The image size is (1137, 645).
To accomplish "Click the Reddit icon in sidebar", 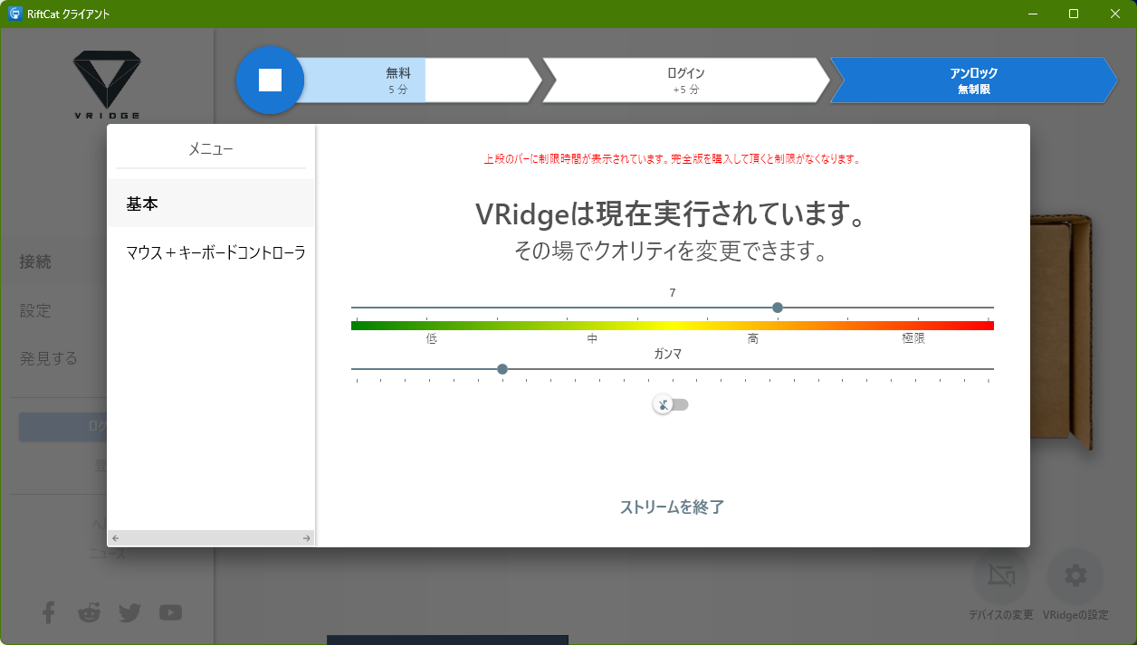I will pos(89,612).
